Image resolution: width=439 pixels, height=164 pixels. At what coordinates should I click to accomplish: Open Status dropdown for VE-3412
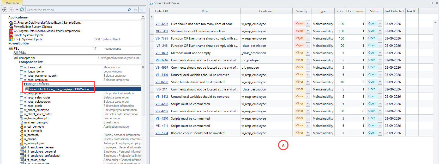point(380,96)
